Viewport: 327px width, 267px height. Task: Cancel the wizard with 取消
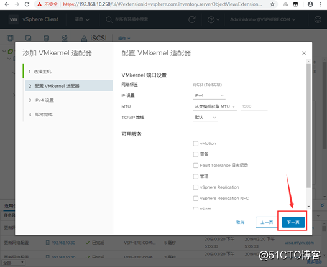point(240,222)
